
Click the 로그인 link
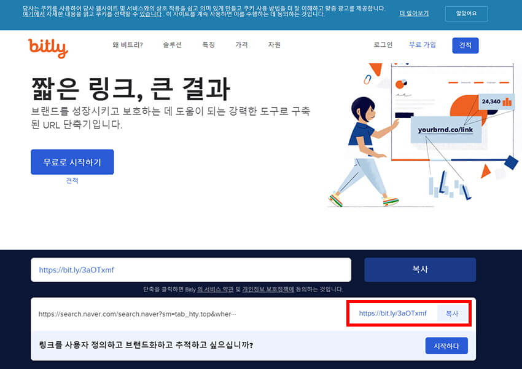pos(383,45)
